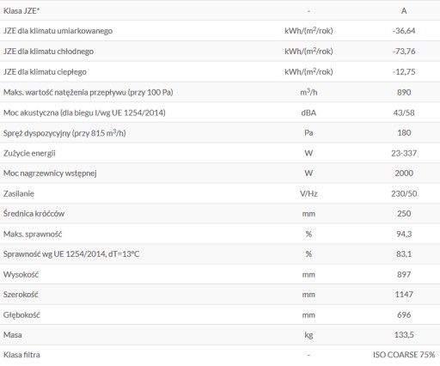Image resolution: width=440 pixels, height=366 pixels.
Task: Select the 23-337 energy consumption value
Action: [404, 153]
